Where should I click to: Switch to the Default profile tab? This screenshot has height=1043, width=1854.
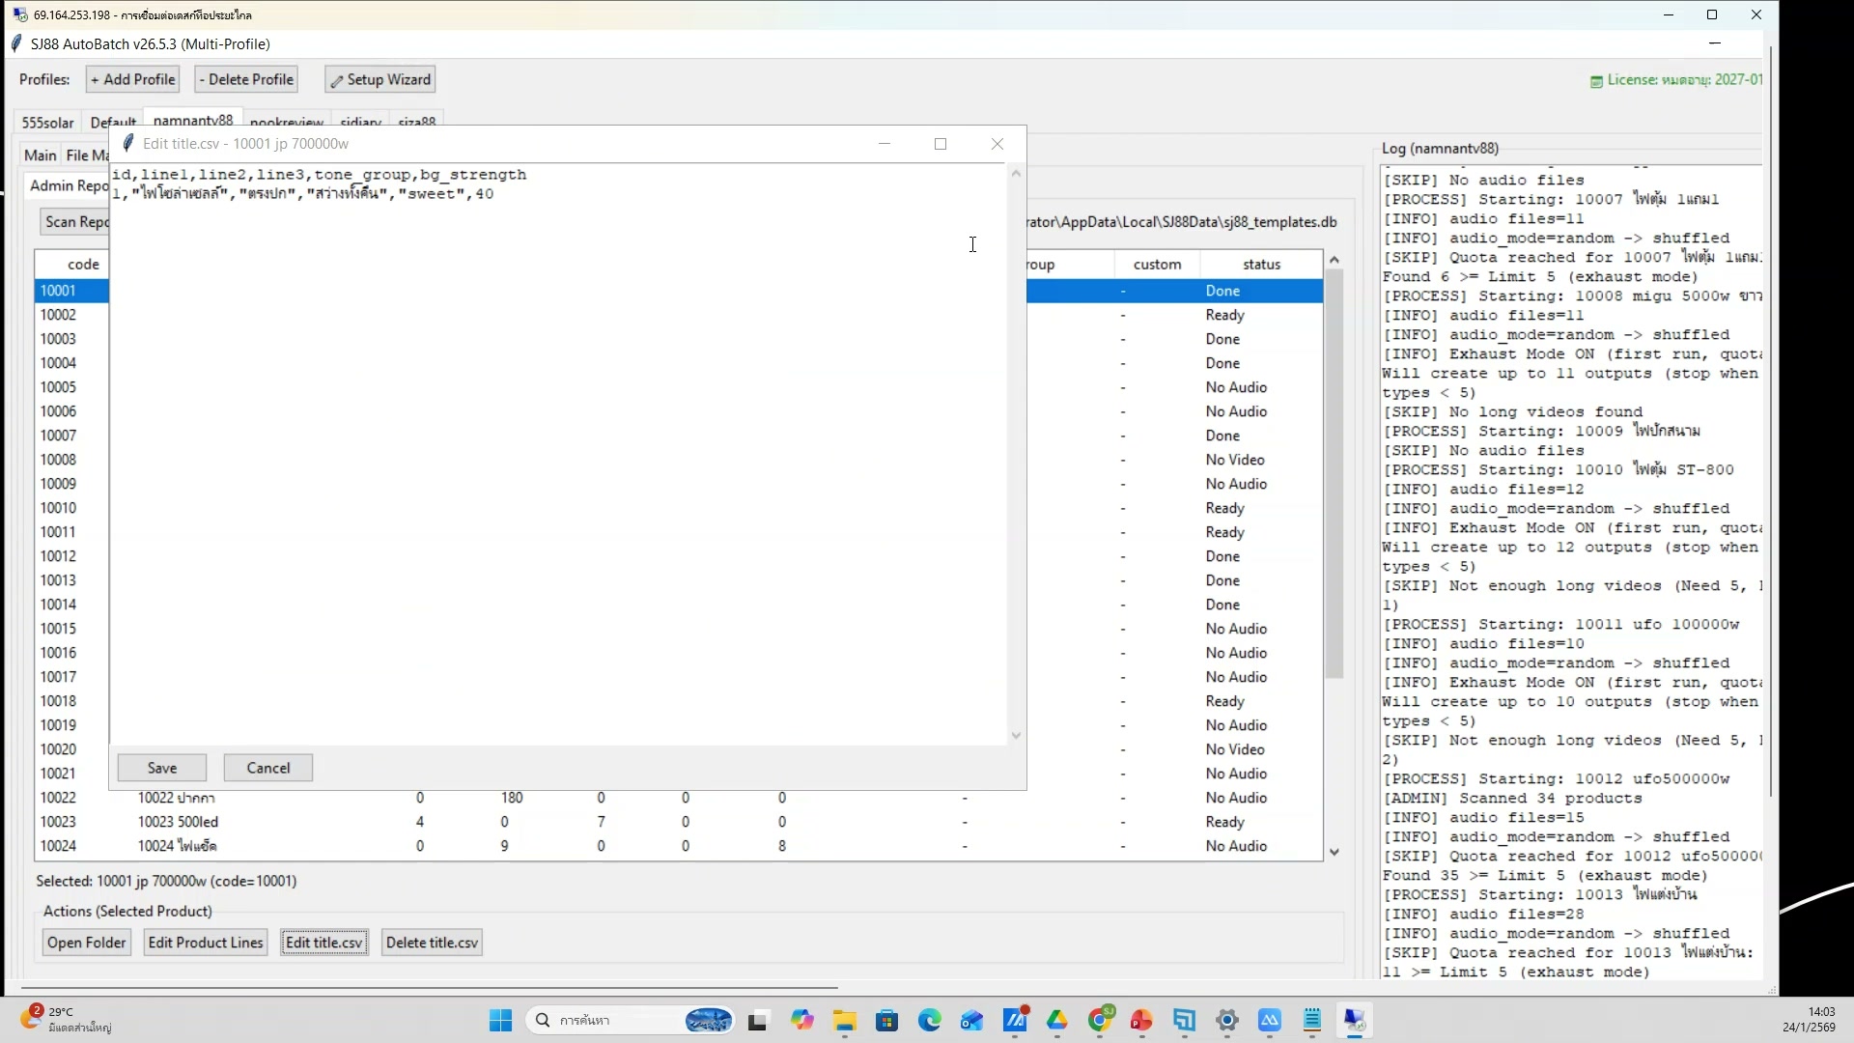[112, 122]
